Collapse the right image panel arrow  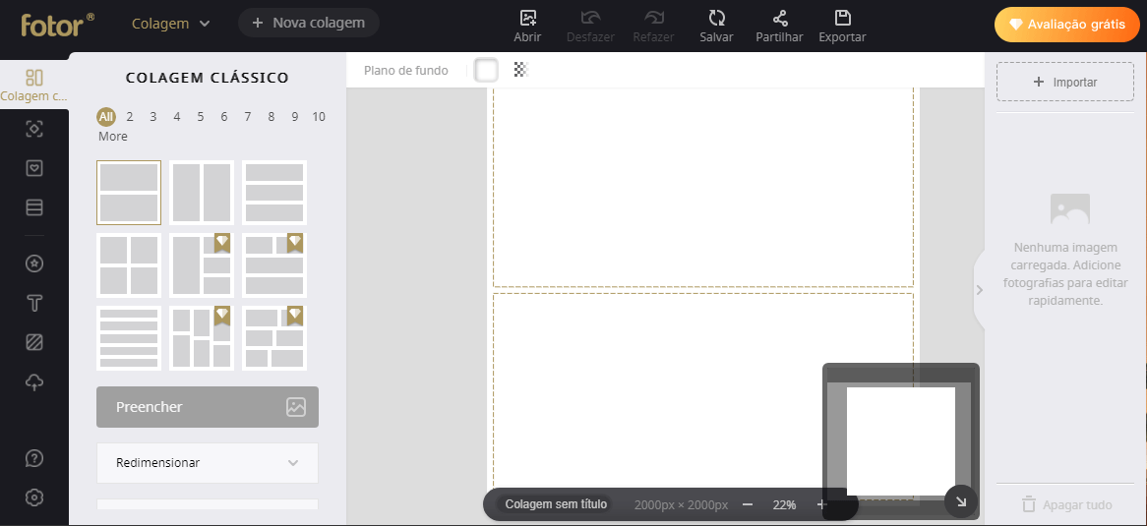tap(979, 290)
